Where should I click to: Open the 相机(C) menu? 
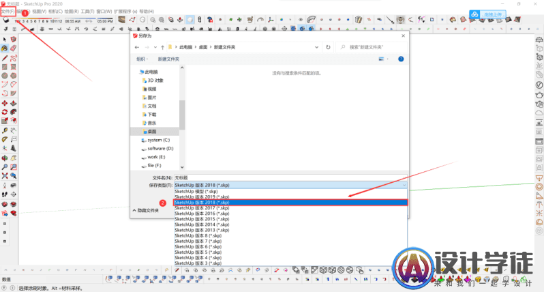tap(55, 12)
